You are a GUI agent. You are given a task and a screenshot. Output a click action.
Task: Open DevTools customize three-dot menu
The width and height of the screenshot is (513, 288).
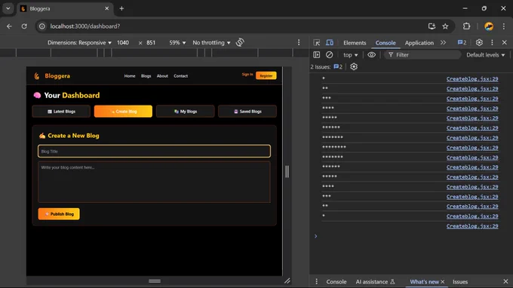492,42
